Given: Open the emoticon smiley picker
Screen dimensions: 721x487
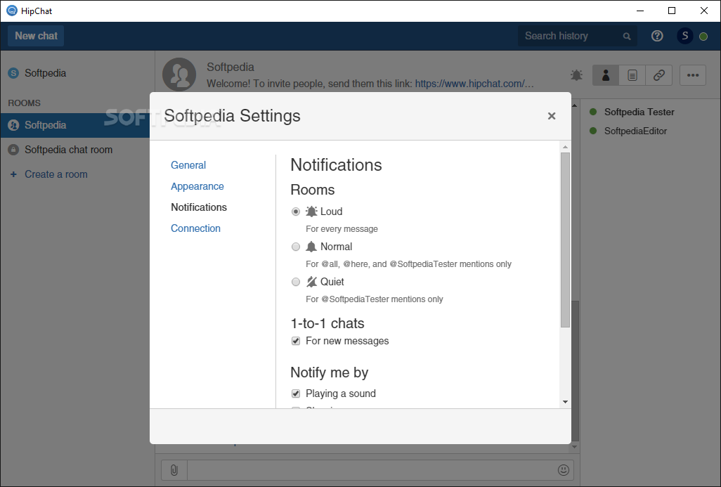Looking at the screenshot, I should point(564,470).
